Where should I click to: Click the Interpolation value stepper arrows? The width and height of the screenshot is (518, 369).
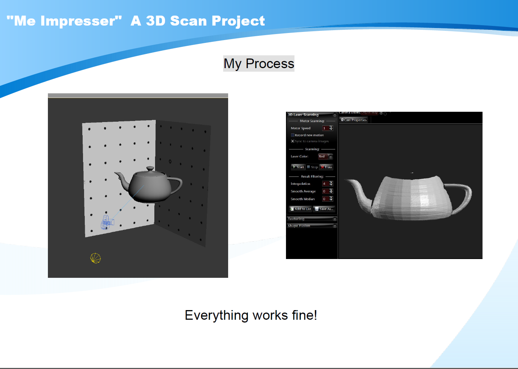click(x=331, y=184)
